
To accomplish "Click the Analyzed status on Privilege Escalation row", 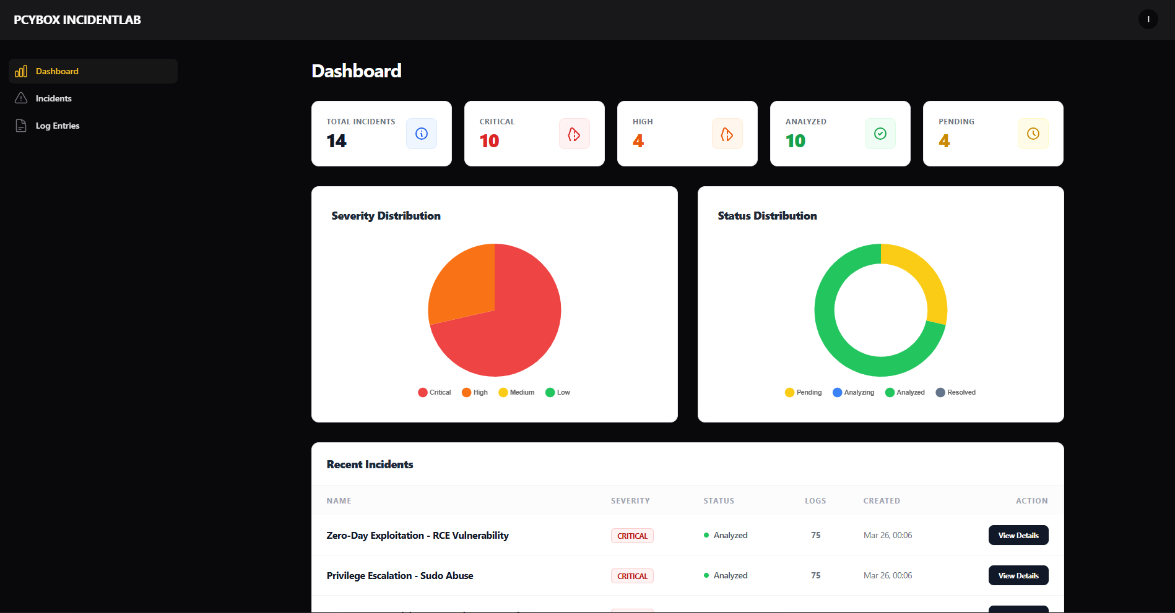I will pos(726,575).
